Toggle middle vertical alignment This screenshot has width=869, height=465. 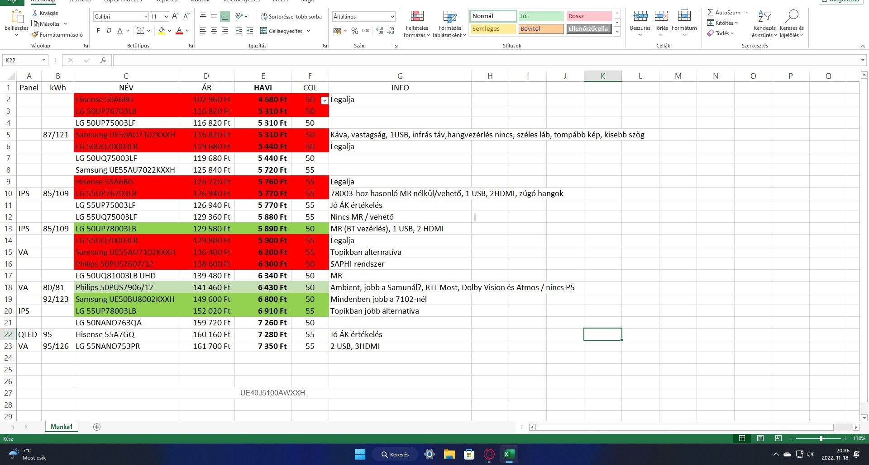pos(214,16)
